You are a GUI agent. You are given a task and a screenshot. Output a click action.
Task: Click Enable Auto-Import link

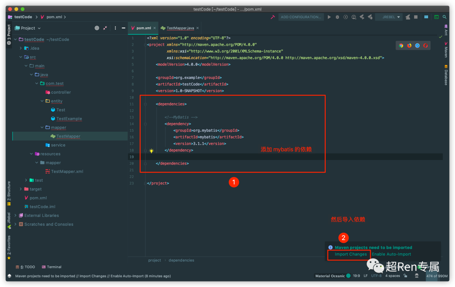[x=391, y=254]
